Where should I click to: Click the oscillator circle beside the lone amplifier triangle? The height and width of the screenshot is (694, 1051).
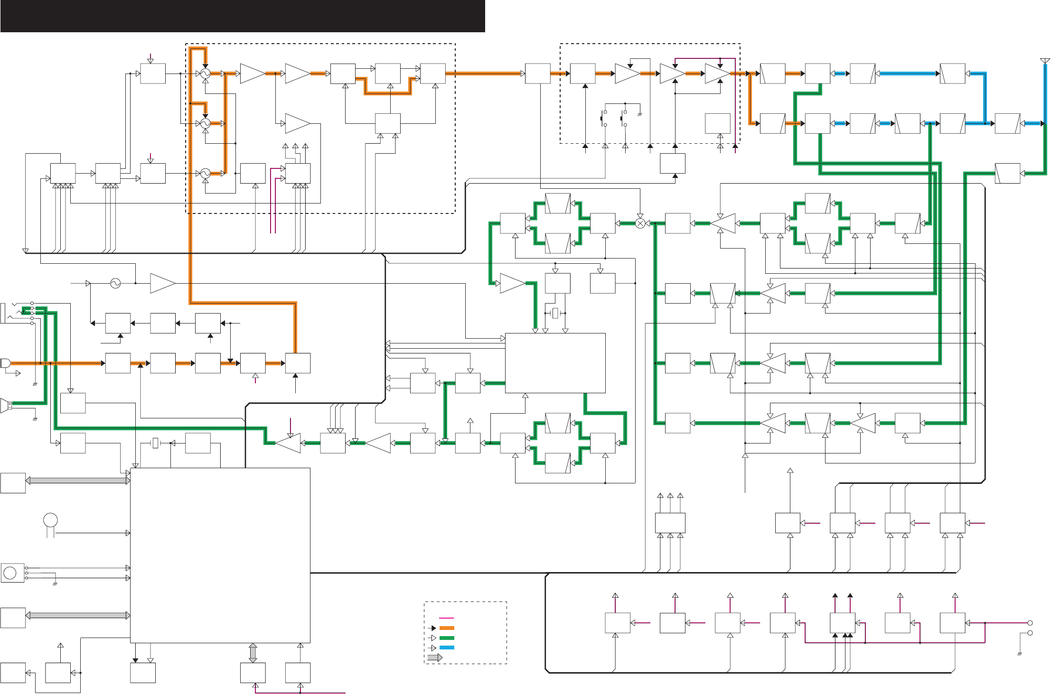[115, 283]
